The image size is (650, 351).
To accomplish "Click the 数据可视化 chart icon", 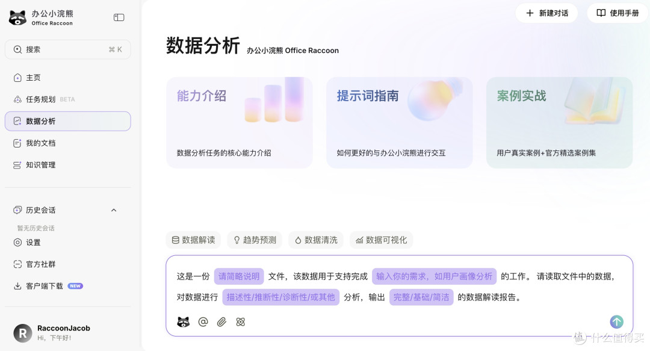I will (x=359, y=240).
